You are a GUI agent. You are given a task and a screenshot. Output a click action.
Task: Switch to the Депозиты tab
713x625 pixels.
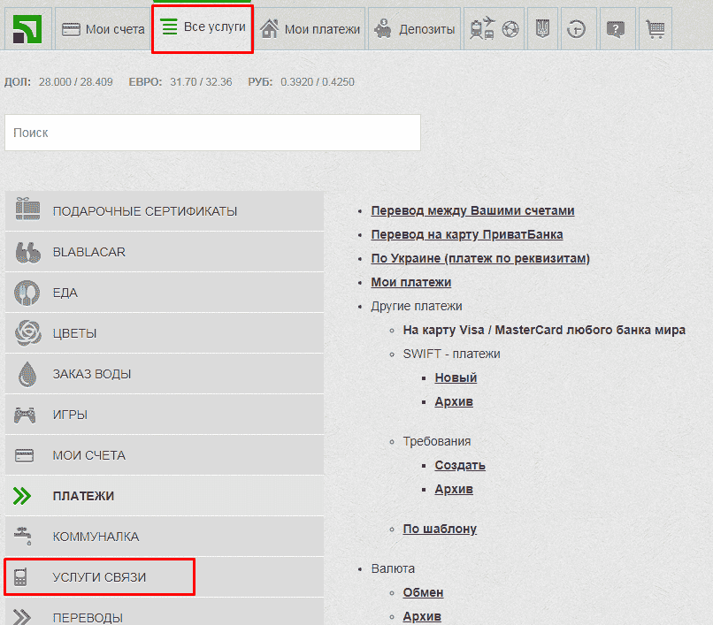click(x=415, y=29)
